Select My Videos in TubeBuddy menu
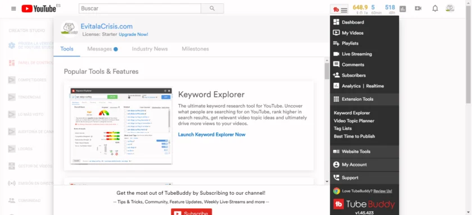 tap(352, 33)
